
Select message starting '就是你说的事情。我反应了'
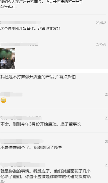(x=46, y=176)
